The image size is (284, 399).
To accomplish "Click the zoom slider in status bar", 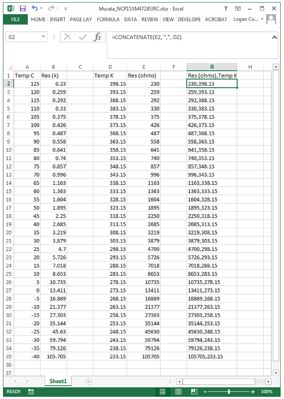I will pos(229,392).
